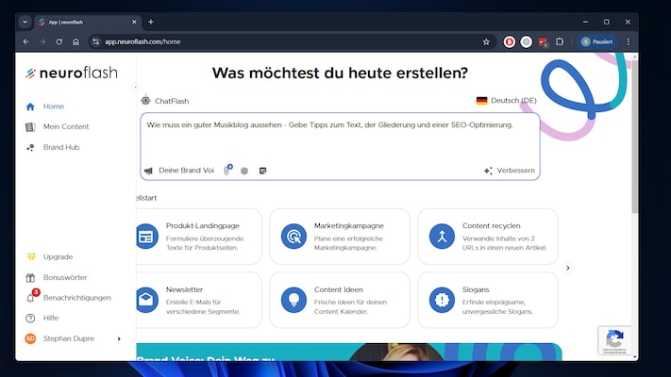The image size is (671, 377).
Task: Click the Newsletter envelope icon
Action: (147, 300)
